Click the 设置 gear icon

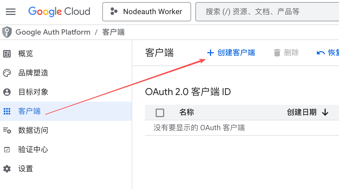click(x=7, y=169)
